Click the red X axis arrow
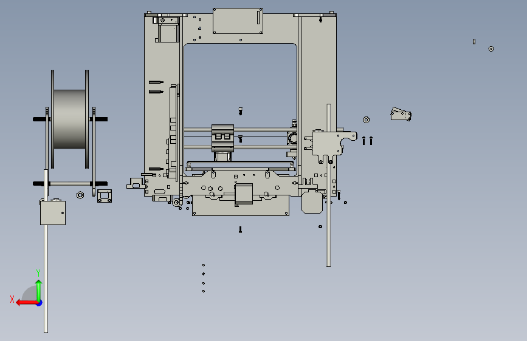This screenshot has height=341, width=527. pos(27,303)
